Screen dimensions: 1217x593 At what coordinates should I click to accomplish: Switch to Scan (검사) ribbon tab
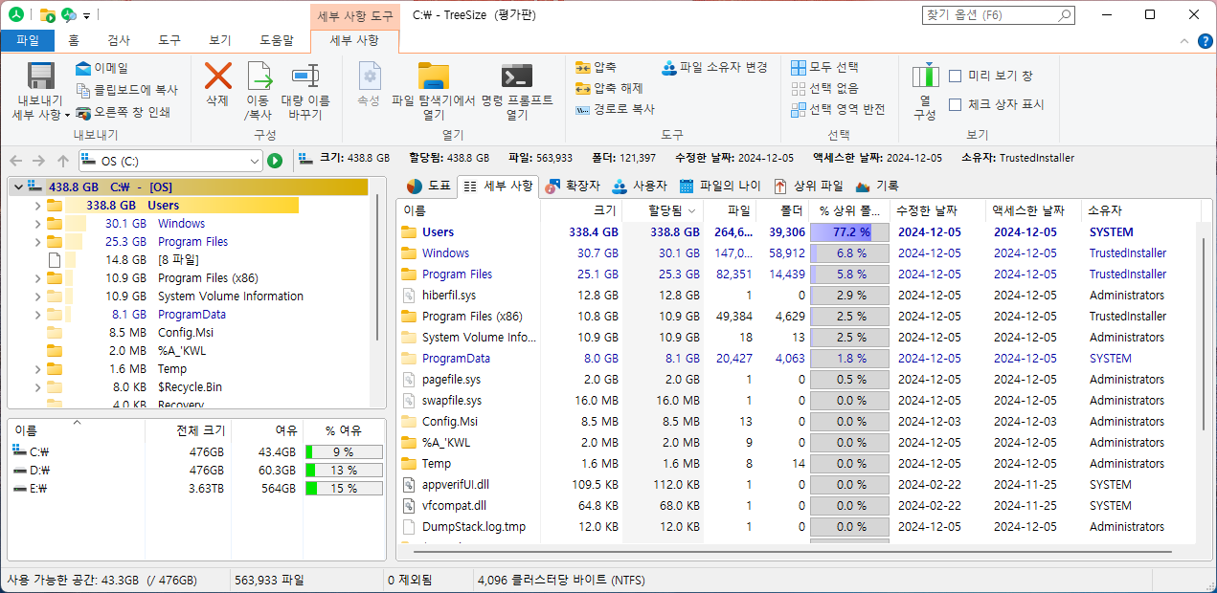click(x=119, y=40)
